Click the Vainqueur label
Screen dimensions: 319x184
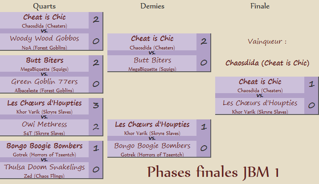267,41
